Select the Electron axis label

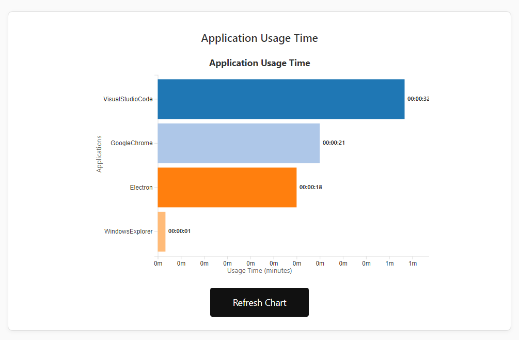[x=141, y=187]
